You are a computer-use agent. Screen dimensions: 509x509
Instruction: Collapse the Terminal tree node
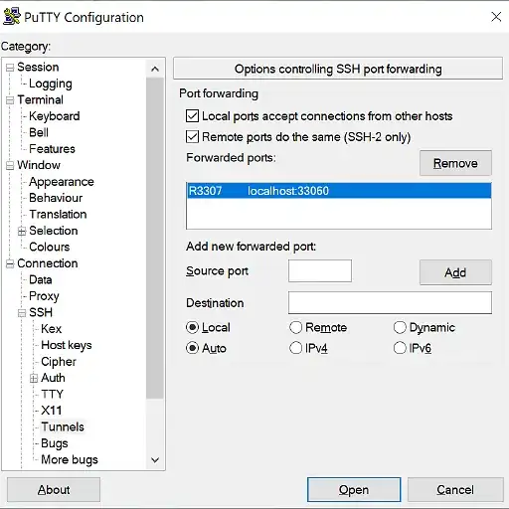point(10,100)
